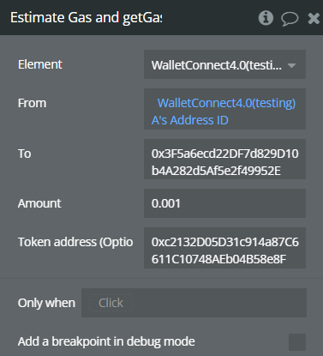Image resolution: width=323 pixels, height=356 pixels.
Task: Open the Element dropdown showing WalletConnect4.0
Action: [224, 64]
